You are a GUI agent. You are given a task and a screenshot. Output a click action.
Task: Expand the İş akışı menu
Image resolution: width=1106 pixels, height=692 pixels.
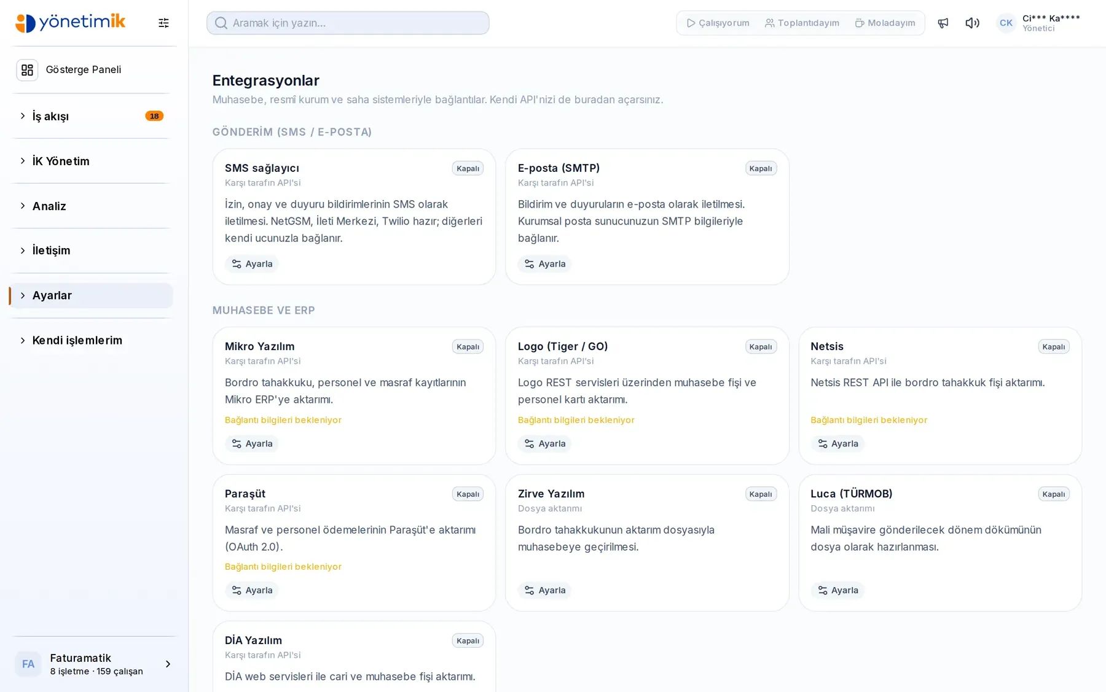point(91,116)
